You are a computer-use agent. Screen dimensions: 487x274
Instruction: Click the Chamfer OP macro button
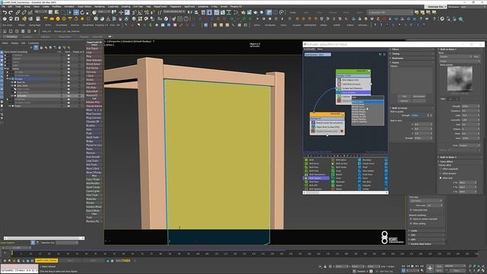point(94,122)
